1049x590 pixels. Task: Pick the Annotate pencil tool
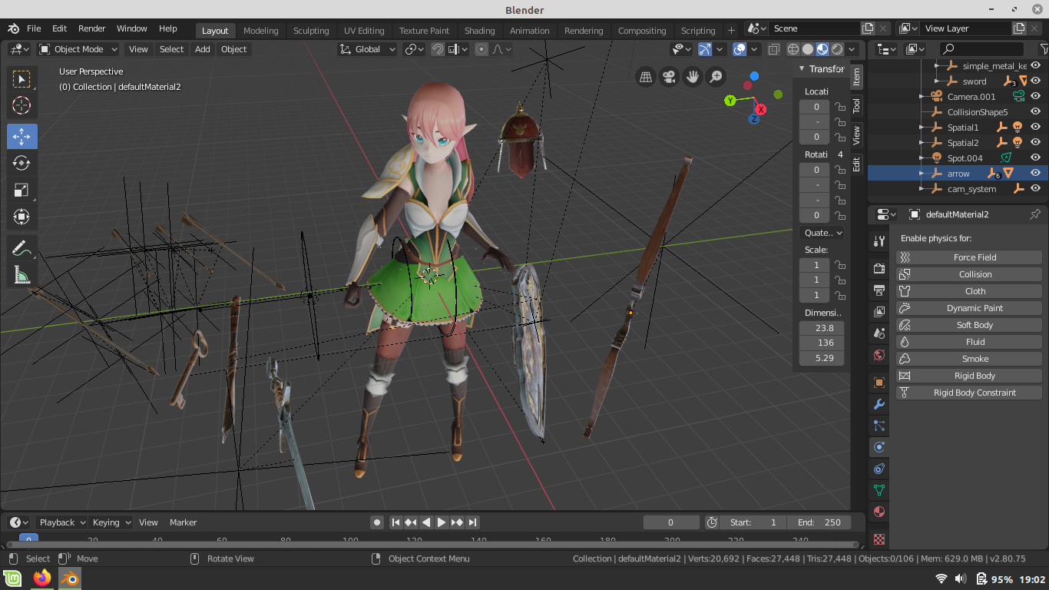22,248
